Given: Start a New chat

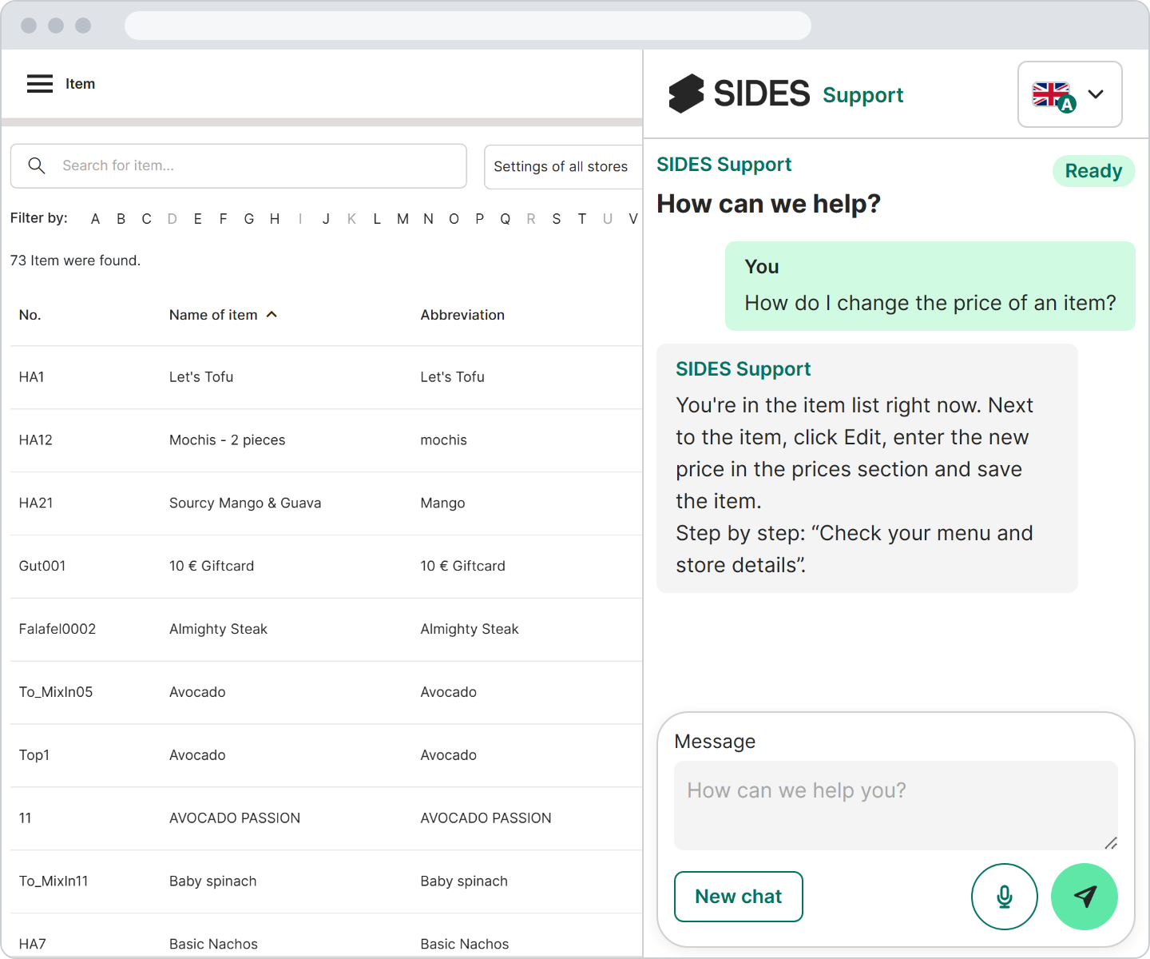Looking at the screenshot, I should coord(738,897).
